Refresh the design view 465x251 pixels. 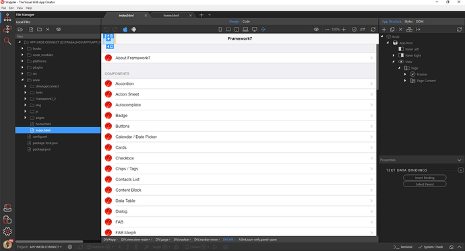click(x=373, y=30)
